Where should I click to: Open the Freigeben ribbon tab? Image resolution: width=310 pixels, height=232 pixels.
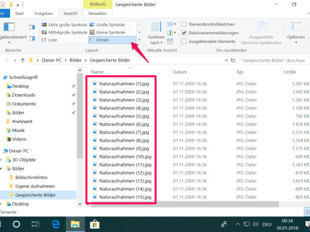[x=44, y=14]
